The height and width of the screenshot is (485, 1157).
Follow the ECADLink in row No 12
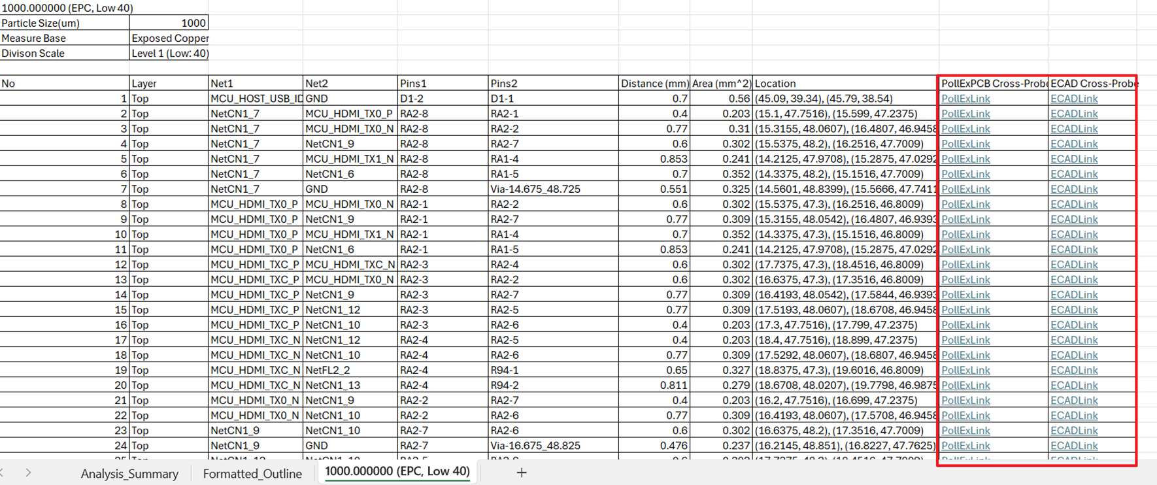click(x=1074, y=265)
